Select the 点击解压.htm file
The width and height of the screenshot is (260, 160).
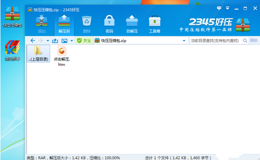62,56
